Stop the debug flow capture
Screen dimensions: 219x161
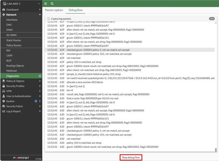click(x=131, y=157)
